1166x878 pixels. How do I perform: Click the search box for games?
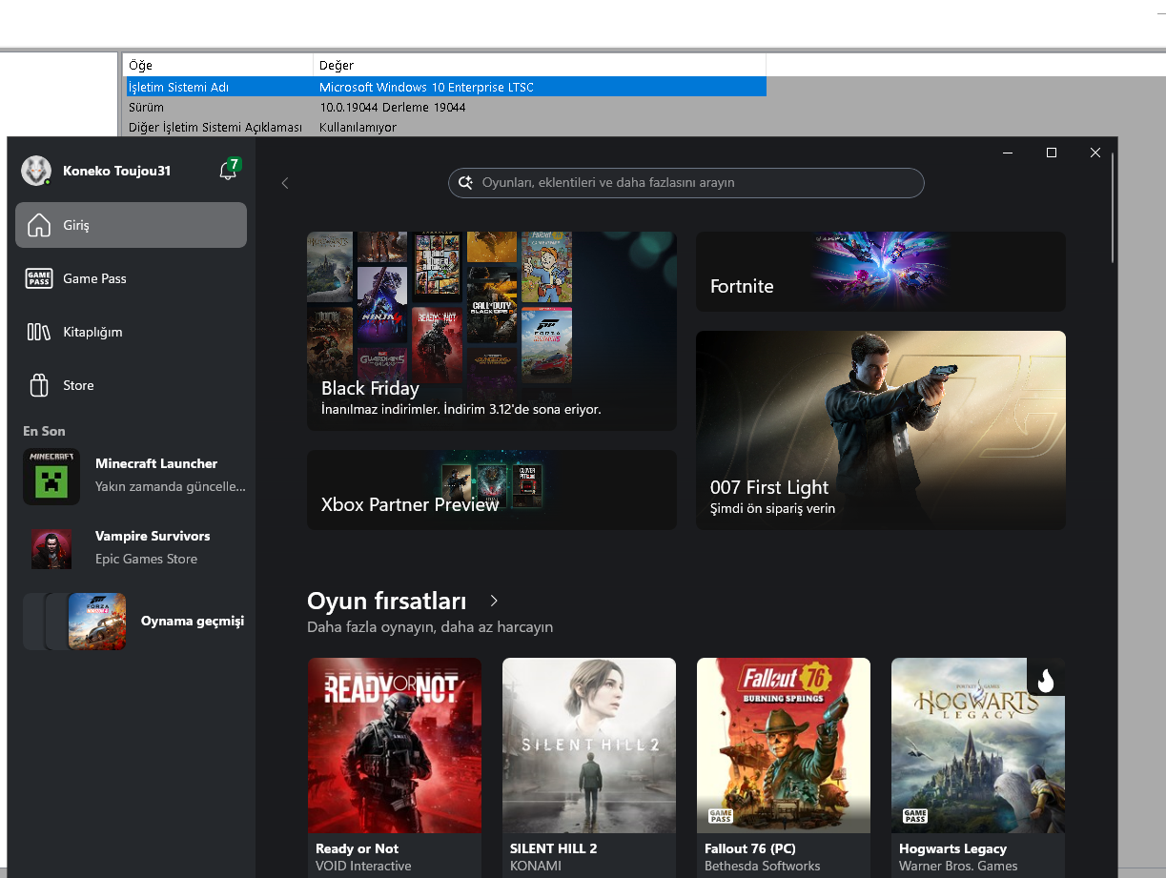point(686,182)
